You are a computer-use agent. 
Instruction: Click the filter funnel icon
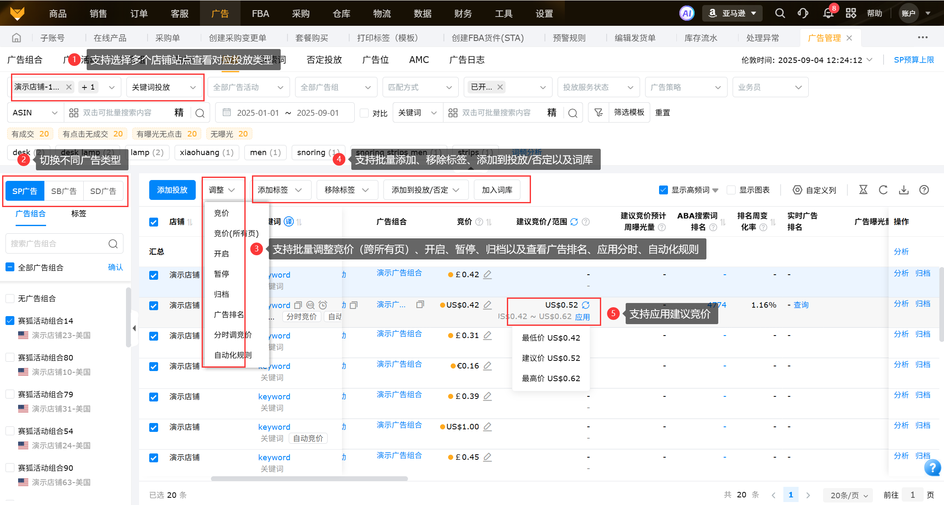pos(599,112)
